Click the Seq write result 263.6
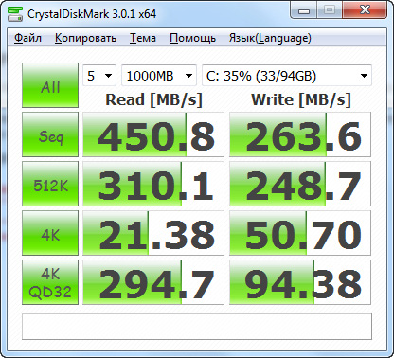The height and width of the screenshot is (358, 394). point(300,134)
